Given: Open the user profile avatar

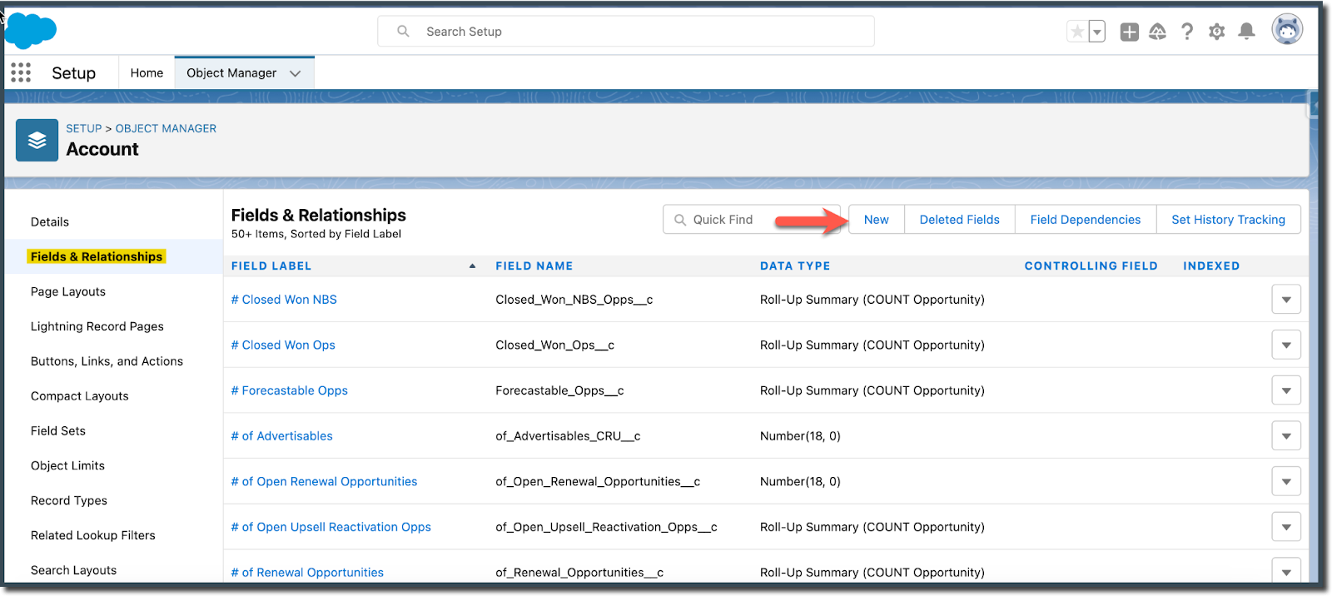Looking at the screenshot, I should (x=1286, y=30).
